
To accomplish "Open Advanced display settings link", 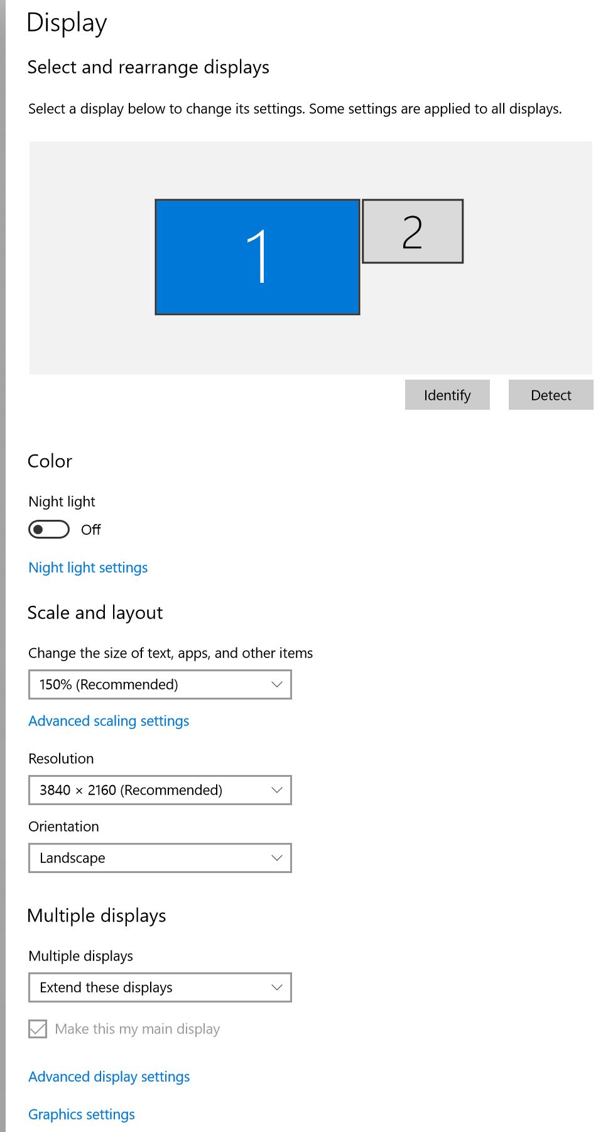I will click(109, 1077).
